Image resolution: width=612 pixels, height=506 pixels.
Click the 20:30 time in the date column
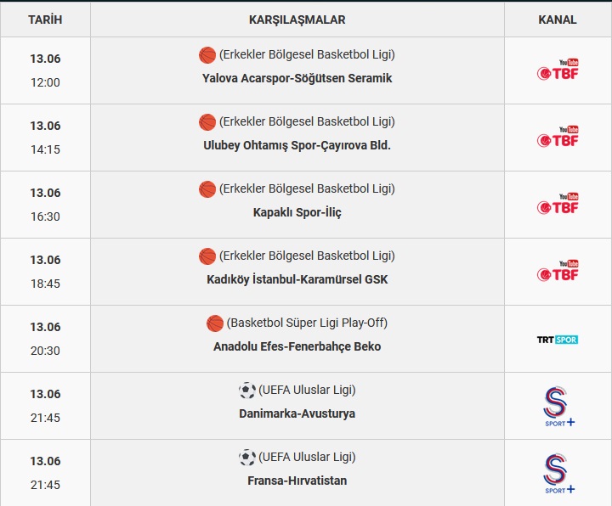(x=45, y=351)
